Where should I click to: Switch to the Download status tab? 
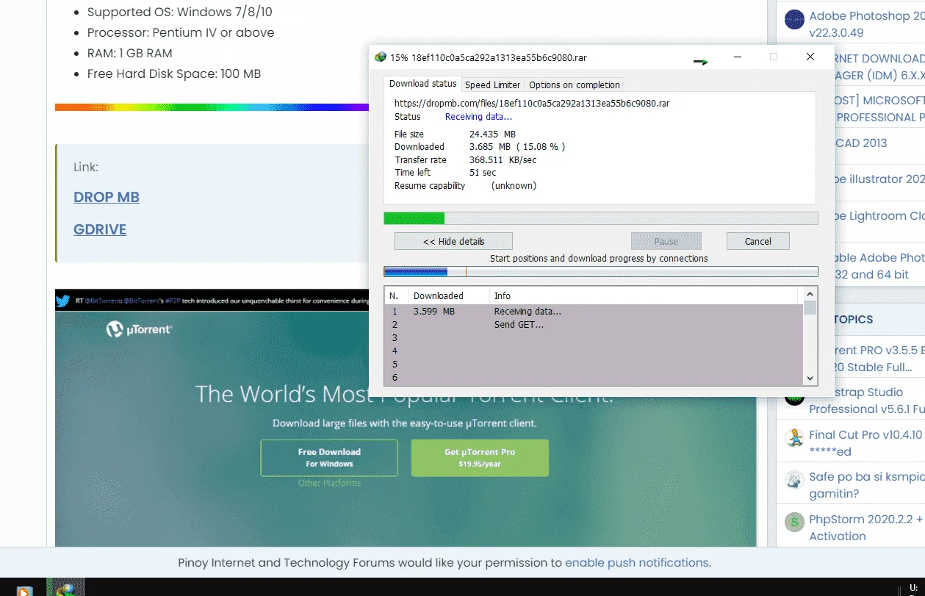click(423, 84)
